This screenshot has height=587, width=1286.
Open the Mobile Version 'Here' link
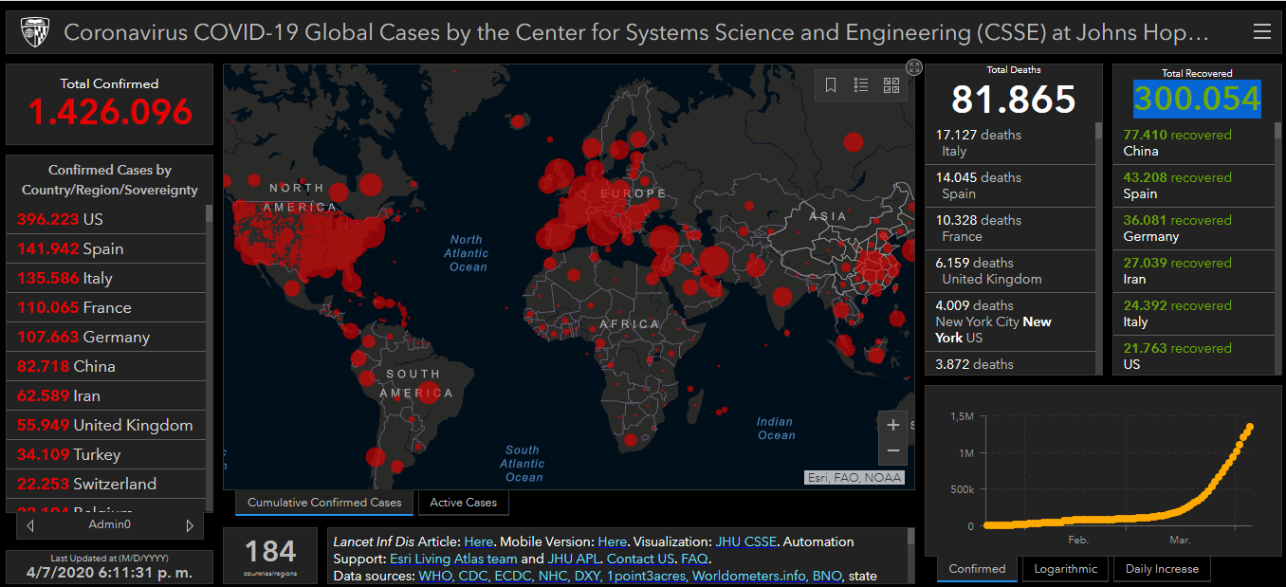[x=612, y=541]
